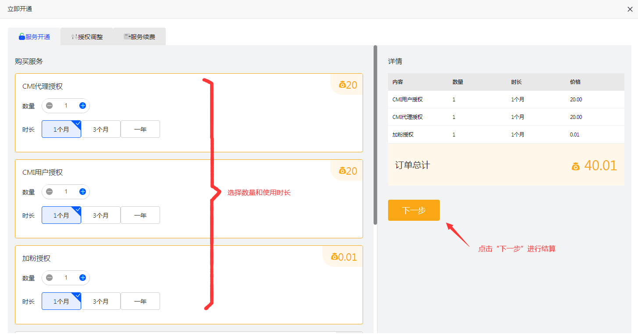Decrease CMI用户授权 quantity with minus icon

point(50,192)
